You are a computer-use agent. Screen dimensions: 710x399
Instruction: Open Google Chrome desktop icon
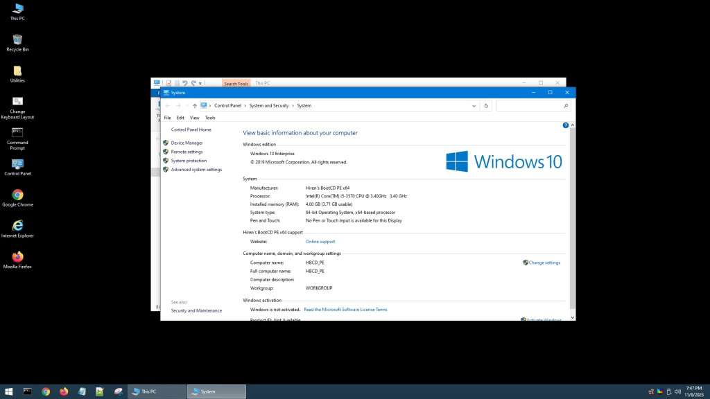tap(17, 195)
